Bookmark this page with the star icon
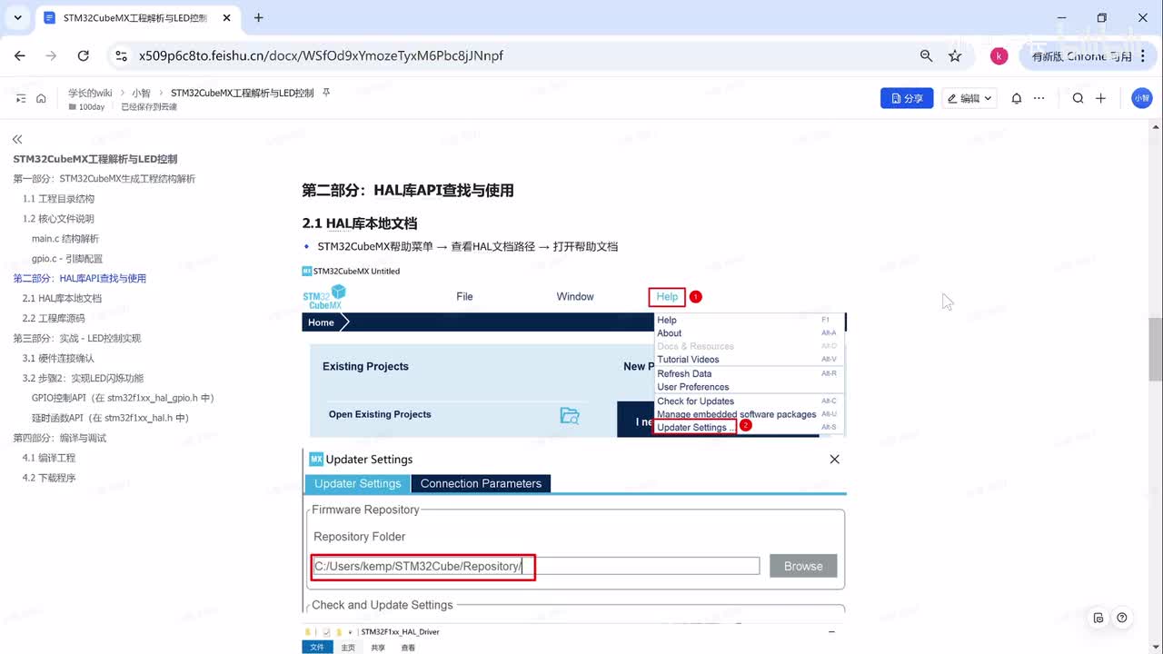 (x=955, y=55)
